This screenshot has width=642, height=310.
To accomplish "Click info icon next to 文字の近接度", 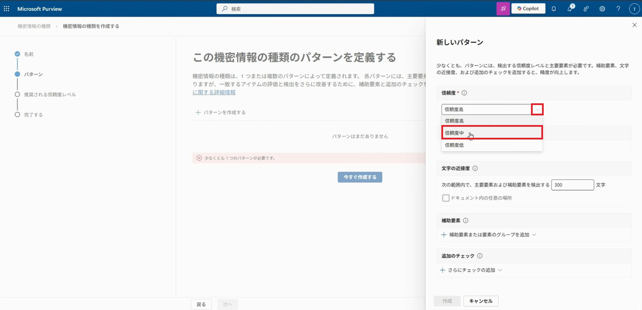I will [x=475, y=168].
